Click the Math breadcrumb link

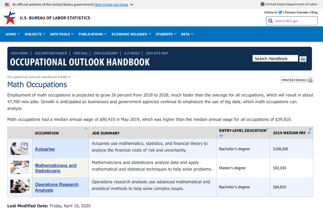click(x=64, y=77)
